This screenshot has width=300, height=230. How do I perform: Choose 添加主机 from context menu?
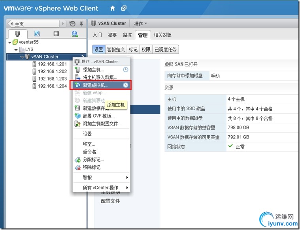[102, 70]
